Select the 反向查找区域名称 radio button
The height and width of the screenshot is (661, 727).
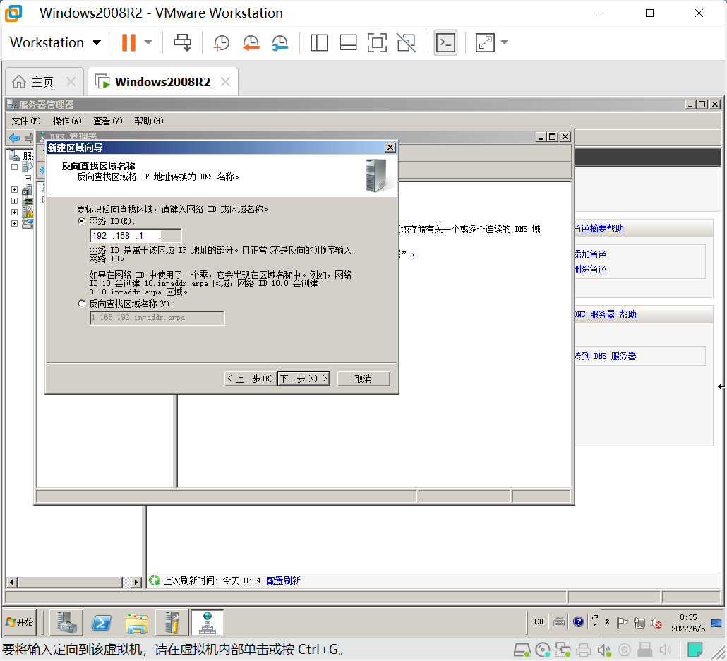click(82, 304)
